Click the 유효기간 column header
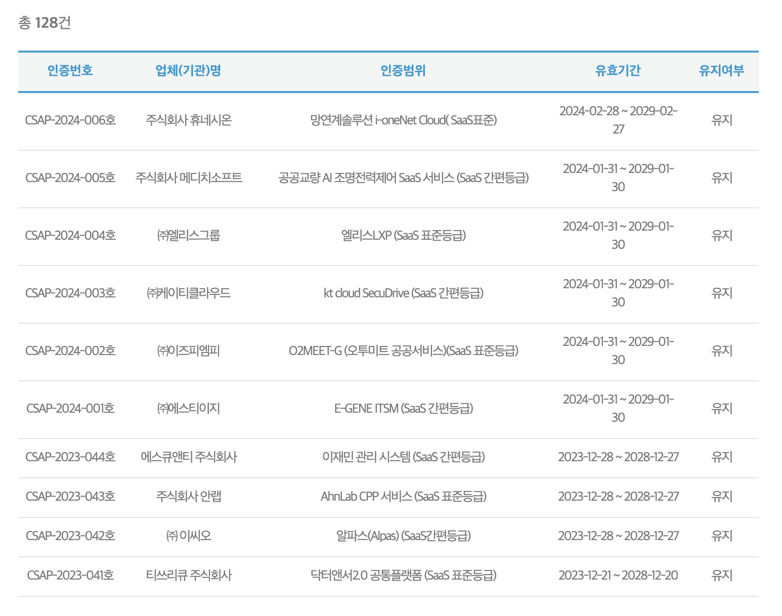 tap(618, 70)
